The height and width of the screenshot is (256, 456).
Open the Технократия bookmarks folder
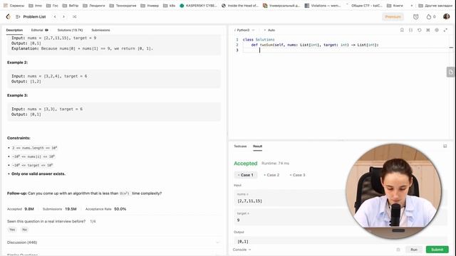[x=123, y=6]
